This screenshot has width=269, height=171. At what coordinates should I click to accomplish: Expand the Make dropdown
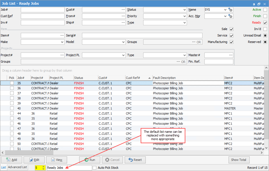coord(62,42)
